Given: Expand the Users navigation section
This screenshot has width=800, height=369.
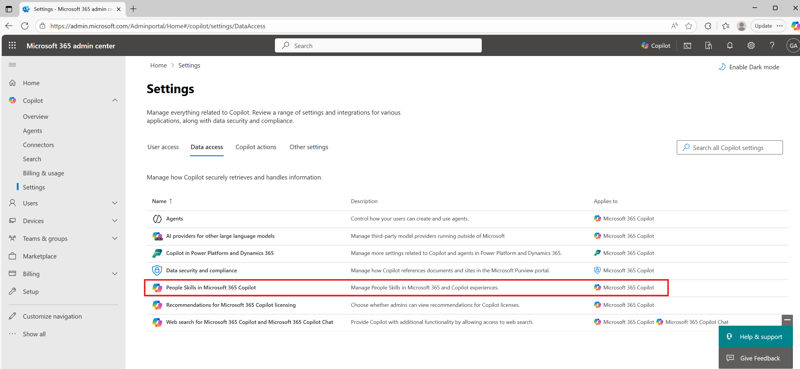Looking at the screenshot, I should (115, 203).
